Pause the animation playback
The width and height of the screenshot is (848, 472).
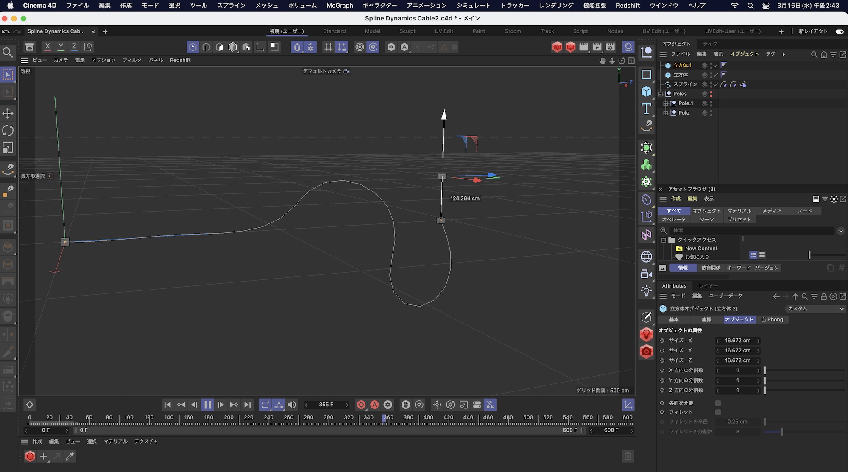click(207, 405)
